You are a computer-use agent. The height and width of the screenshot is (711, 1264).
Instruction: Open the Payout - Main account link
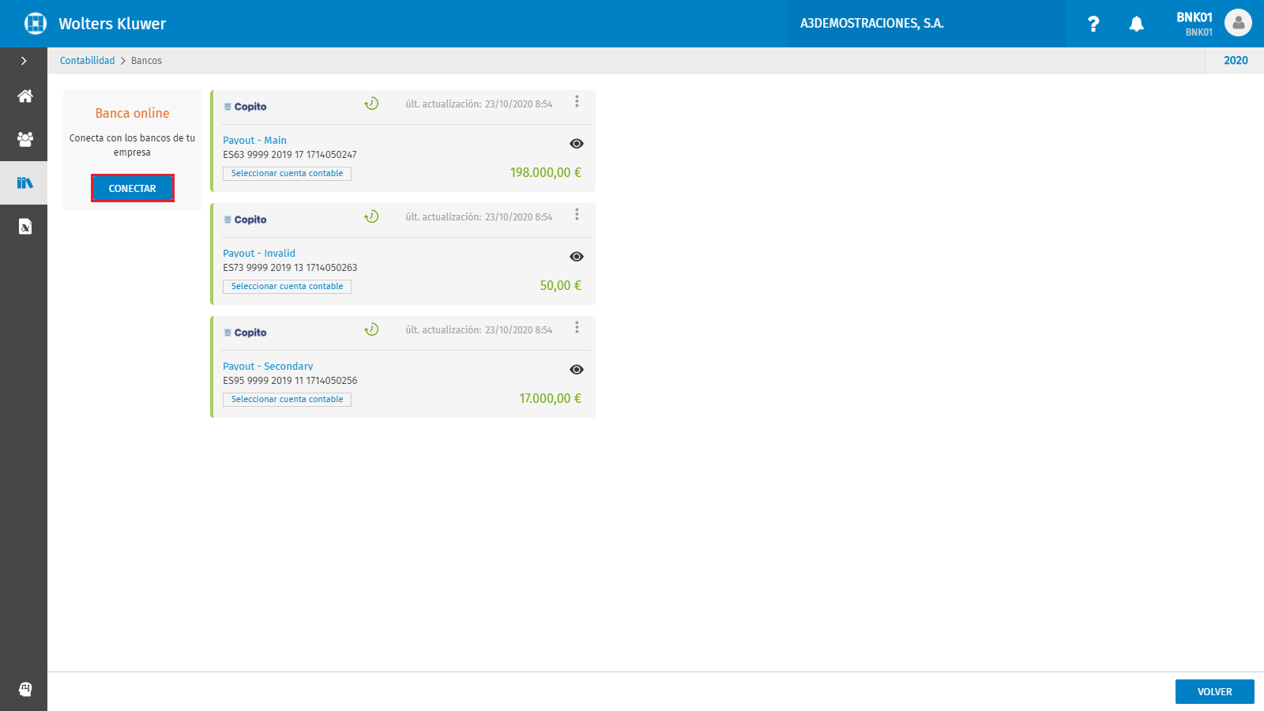tap(254, 141)
